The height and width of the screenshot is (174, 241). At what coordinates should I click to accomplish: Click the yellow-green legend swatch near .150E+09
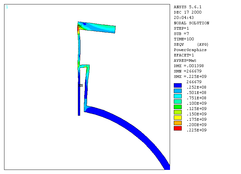pyautogui.click(x=178, y=112)
